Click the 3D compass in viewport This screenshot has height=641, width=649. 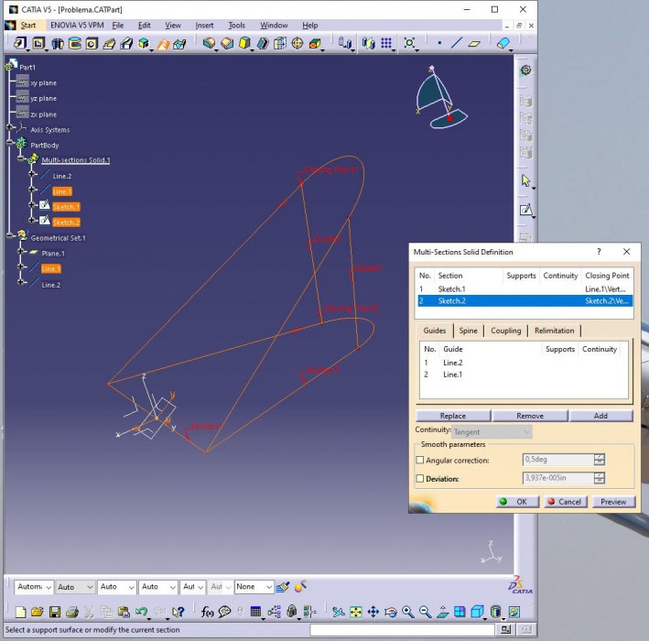441,98
